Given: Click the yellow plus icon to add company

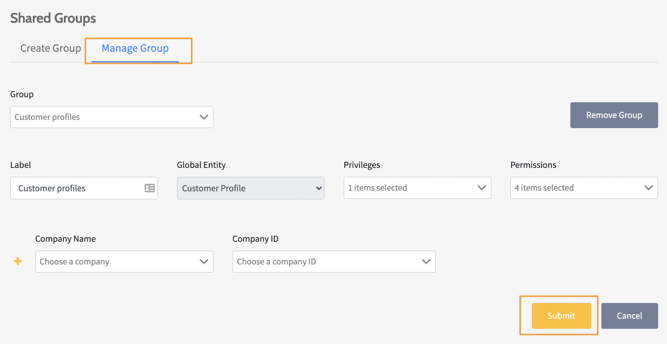Looking at the screenshot, I should [18, 261].
